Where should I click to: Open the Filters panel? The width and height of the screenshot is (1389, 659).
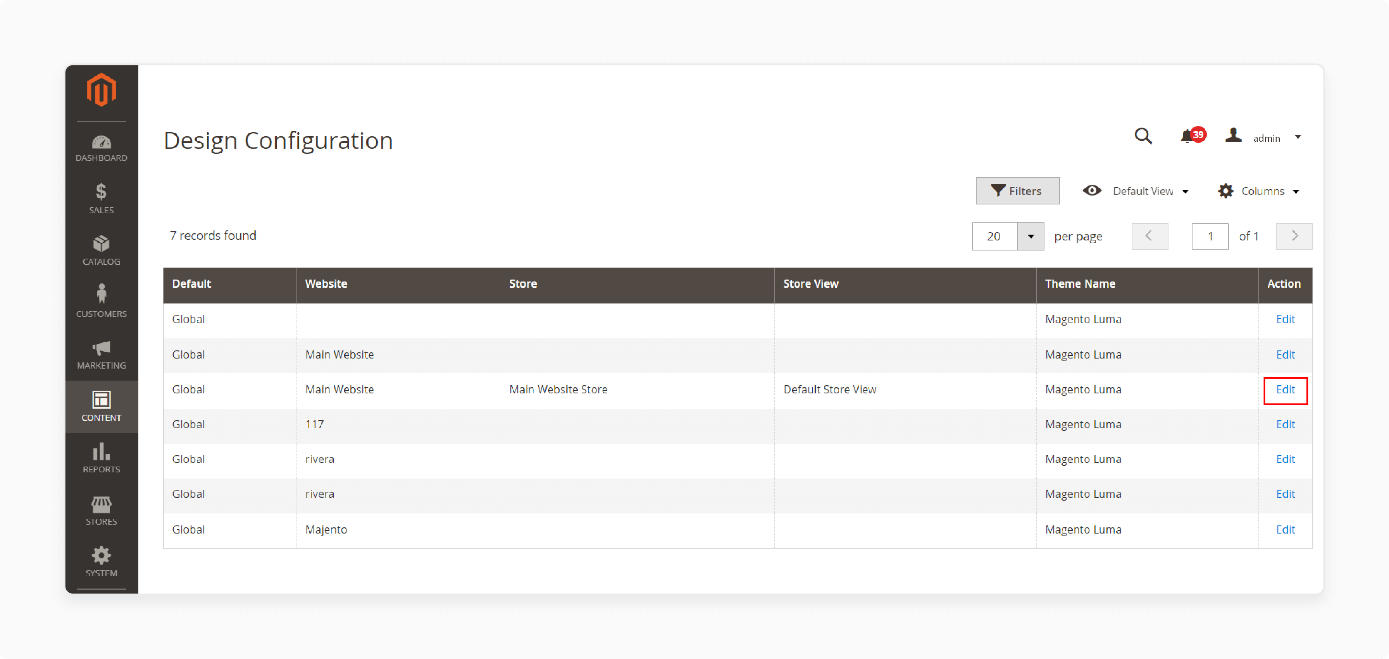pos(1017,190)
